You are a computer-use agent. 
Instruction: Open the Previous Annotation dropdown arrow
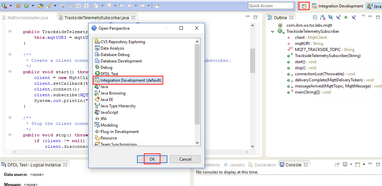pyautogui.click(x=115, y=6)
